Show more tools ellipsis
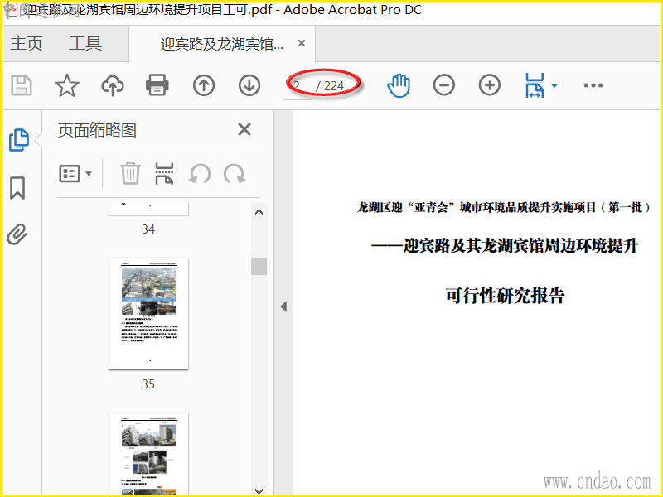This screenshot has width=663, height=497. click(x=593, y=85)
